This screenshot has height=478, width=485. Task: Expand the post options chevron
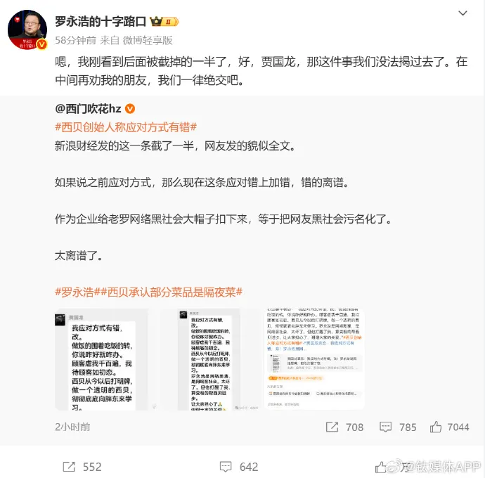coord(463,13)
